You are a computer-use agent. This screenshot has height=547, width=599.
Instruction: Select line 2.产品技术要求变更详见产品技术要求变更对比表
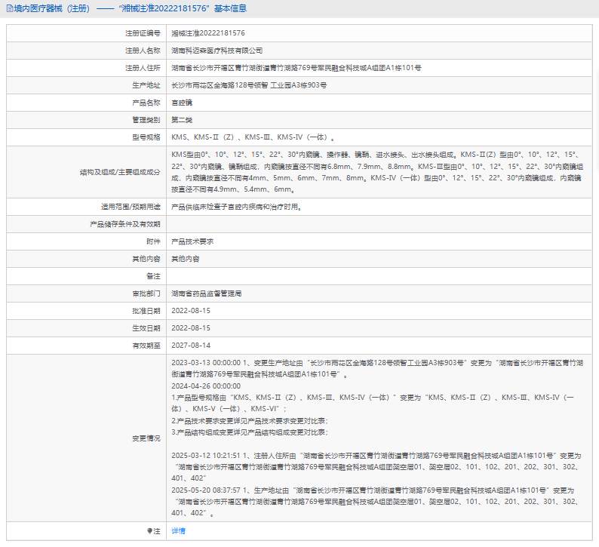[x=250, y=420]
